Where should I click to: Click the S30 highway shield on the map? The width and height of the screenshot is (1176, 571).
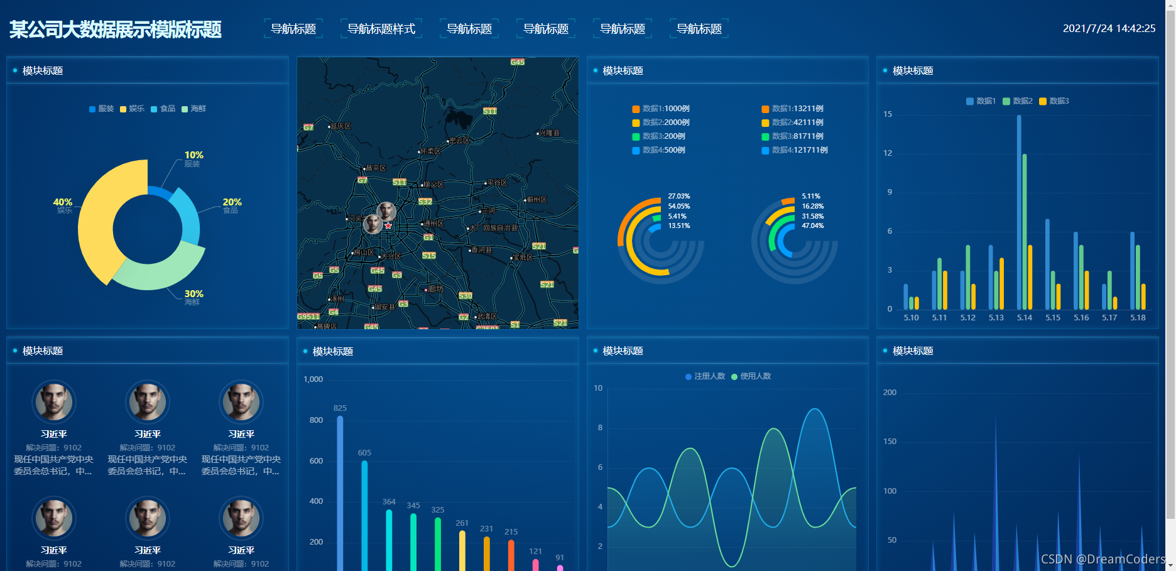465,296
